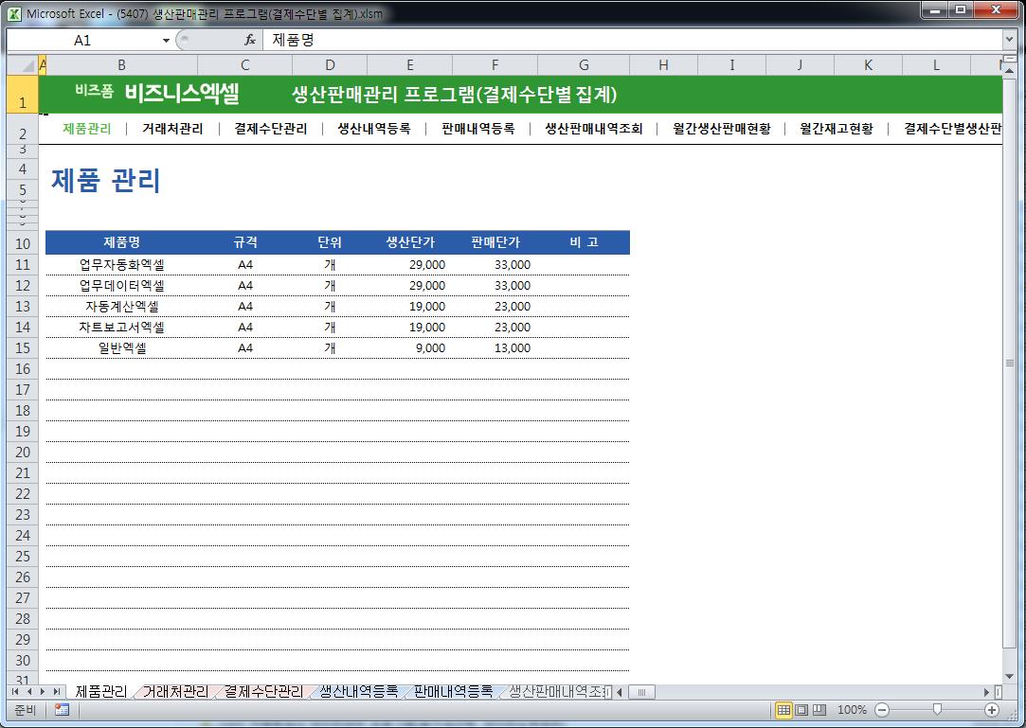The height and width of the screenshot is (728, 1026).
Task: Click the macro record icon in status bar
Action: pos(62,710)
